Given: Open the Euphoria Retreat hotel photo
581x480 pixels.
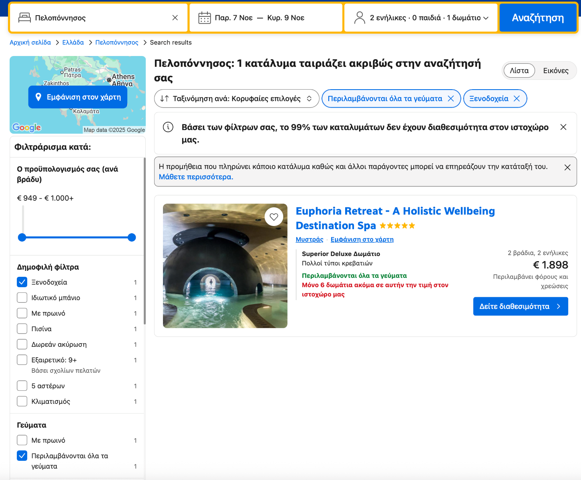Looking at the screenshot, I should click(225, 266).
